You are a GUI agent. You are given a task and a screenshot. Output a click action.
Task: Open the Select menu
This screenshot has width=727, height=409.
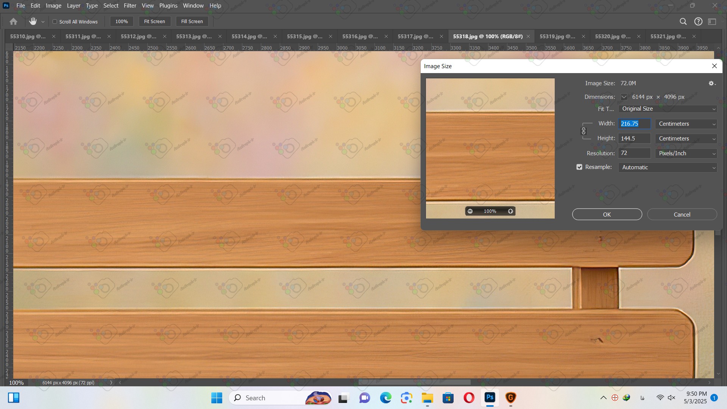(x=111, y=6)
